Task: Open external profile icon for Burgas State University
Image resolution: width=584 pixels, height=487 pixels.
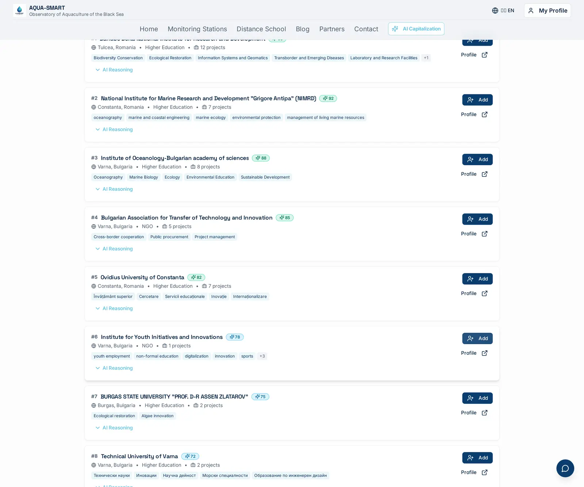Action: pyautogui.click(x=484, y=413)
